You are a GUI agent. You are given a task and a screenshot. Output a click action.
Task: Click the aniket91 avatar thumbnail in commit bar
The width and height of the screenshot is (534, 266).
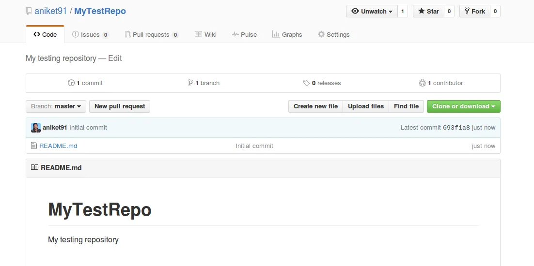[x=36, y=128]
